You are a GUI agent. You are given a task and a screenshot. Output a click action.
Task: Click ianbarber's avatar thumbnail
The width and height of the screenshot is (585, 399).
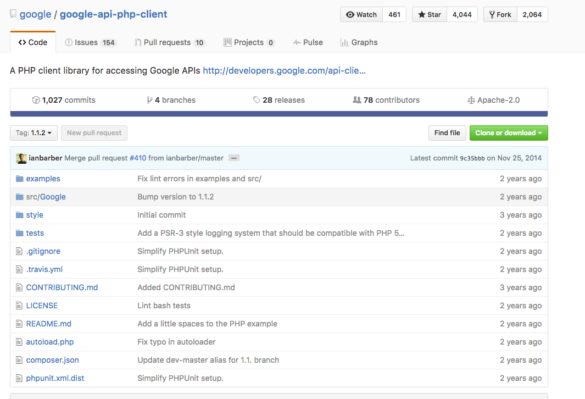tap(21, 158)
